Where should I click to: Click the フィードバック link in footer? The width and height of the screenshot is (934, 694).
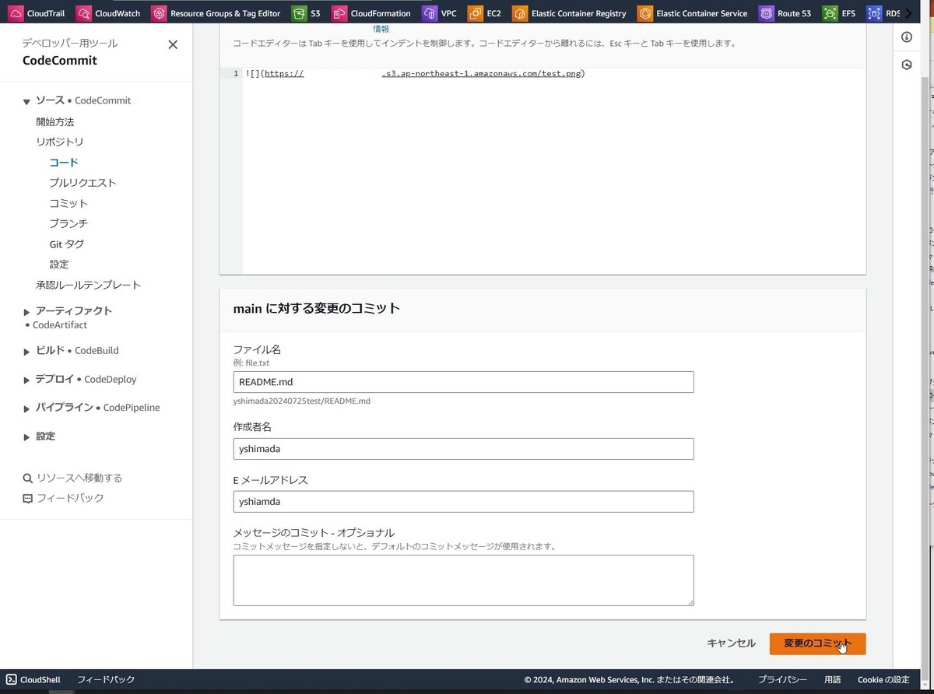(106, 679)
